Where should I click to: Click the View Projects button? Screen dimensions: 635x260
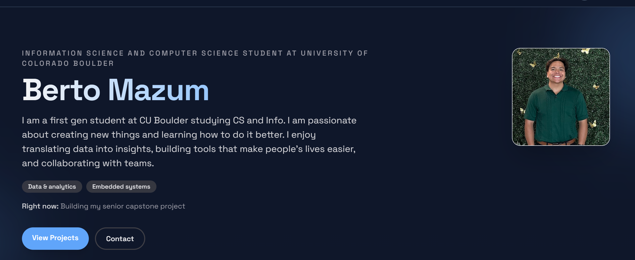55,238
